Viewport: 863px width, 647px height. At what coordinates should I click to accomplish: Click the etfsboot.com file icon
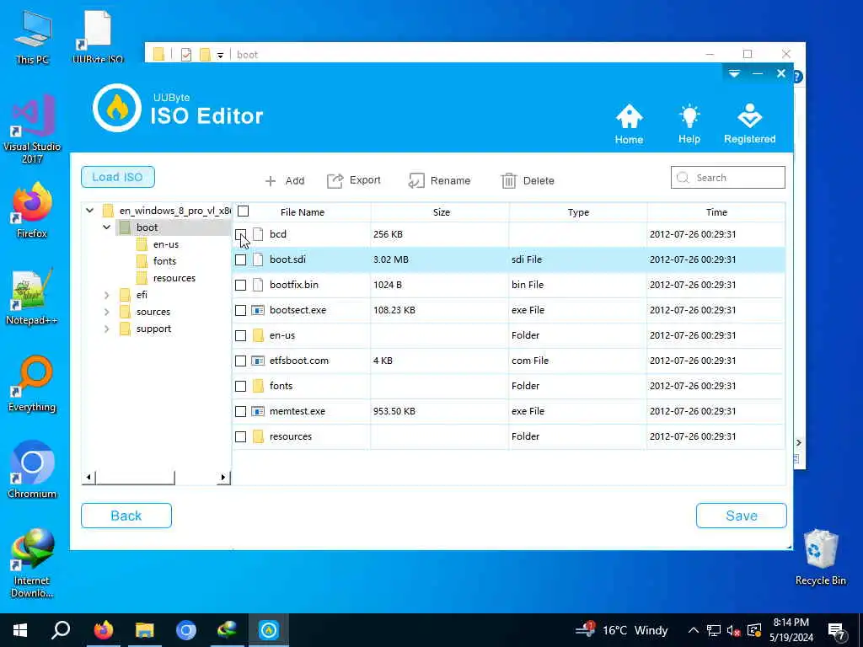[258, 361]
